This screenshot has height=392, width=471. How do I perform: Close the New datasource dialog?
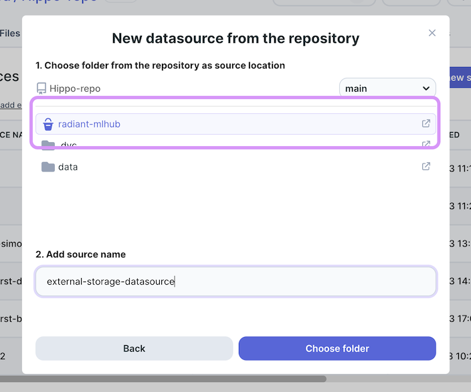click(432, 33)
